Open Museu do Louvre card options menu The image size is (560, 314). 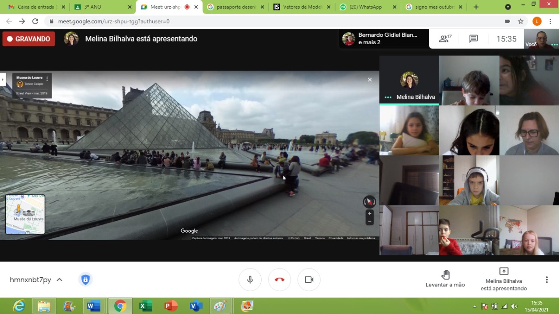click(x=47, y=79)
